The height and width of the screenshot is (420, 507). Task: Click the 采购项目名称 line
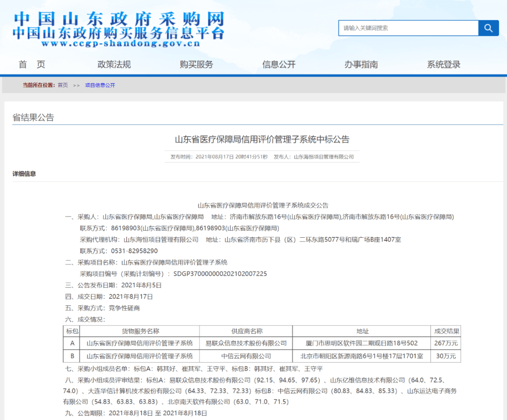point(146,263)
